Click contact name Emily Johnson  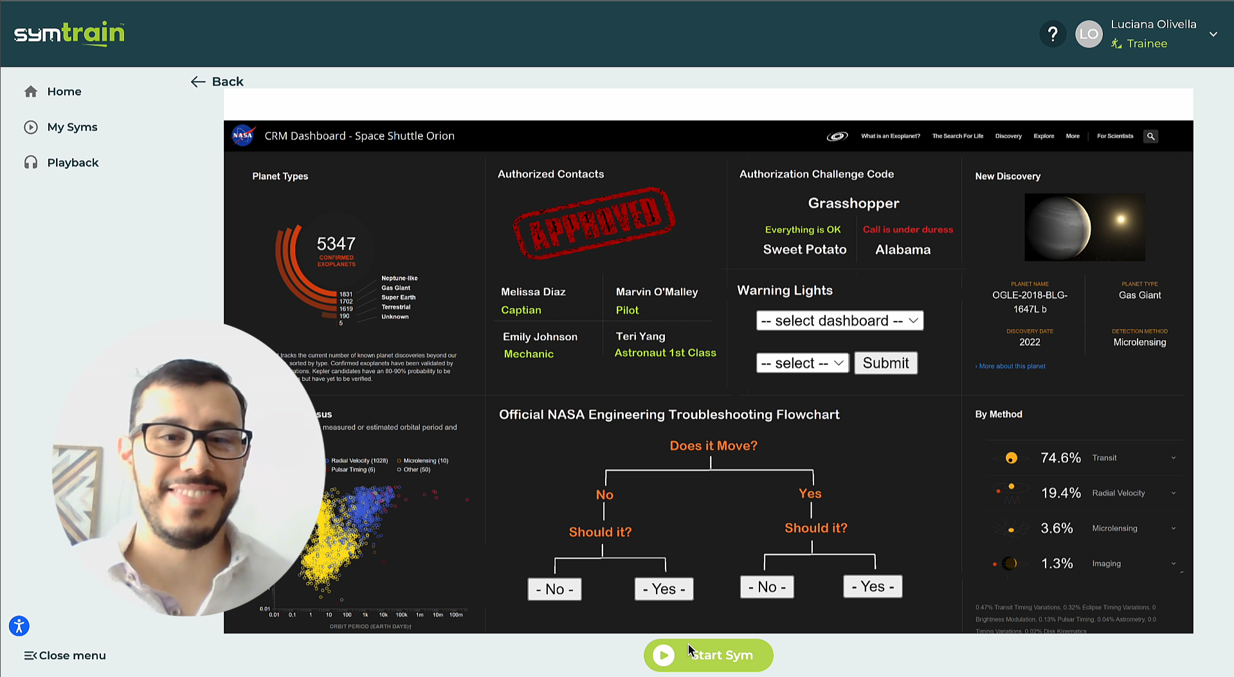[x=540, y=337]
